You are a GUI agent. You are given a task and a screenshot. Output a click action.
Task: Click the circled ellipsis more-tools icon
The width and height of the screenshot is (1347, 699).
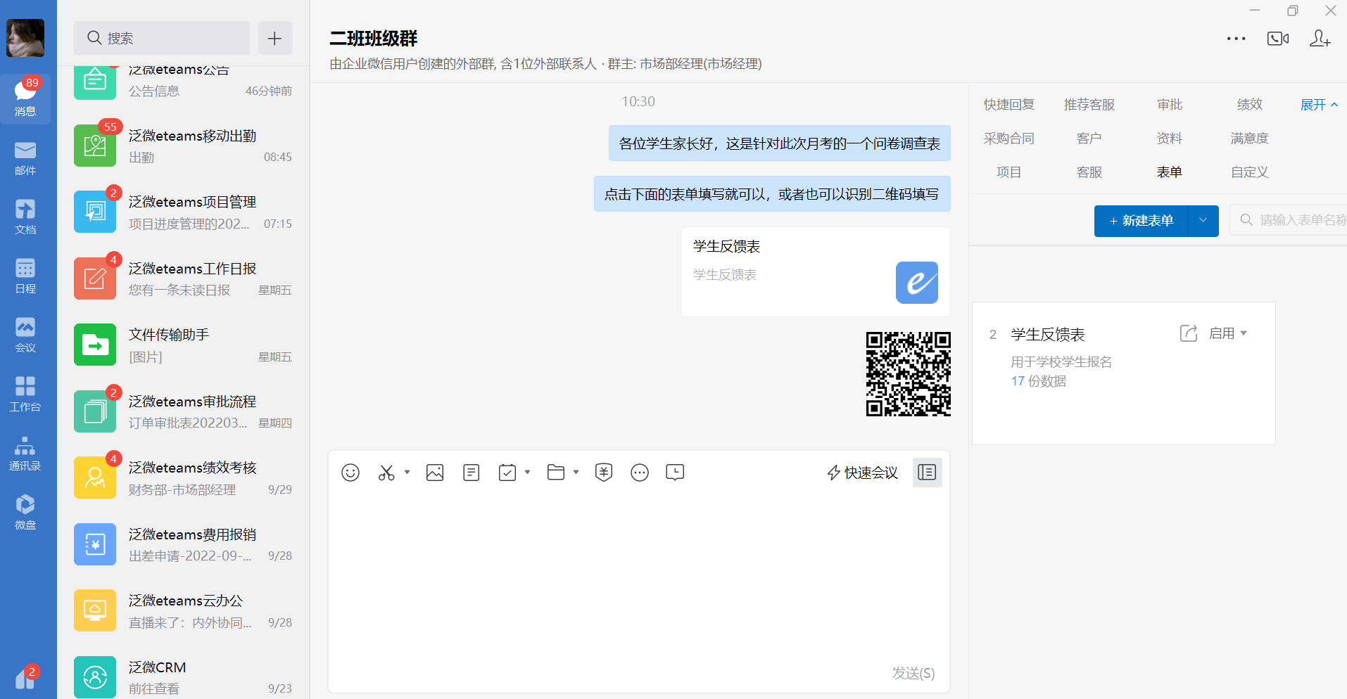[640, 473]
